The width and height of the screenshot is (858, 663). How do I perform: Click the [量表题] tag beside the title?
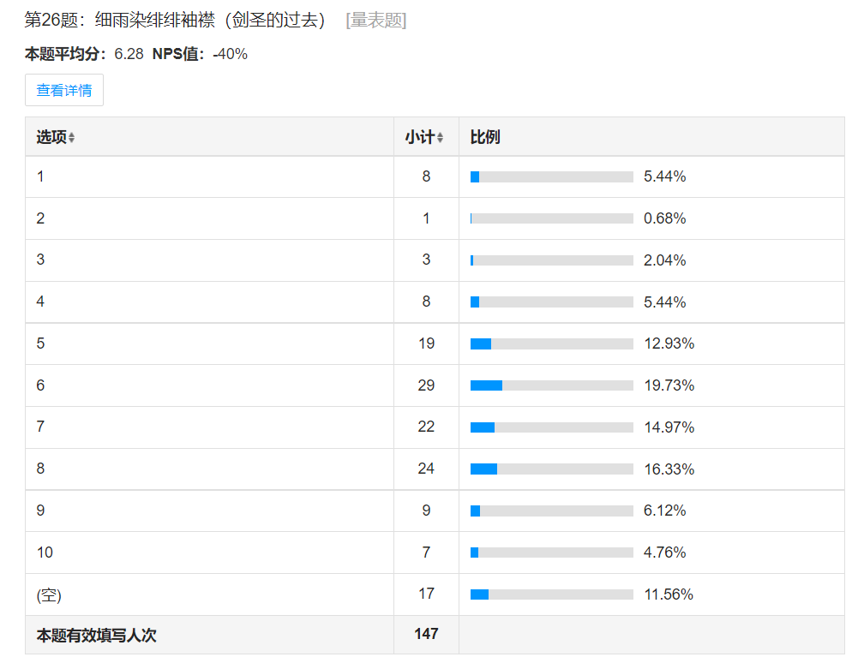click(x=375, y=21)
